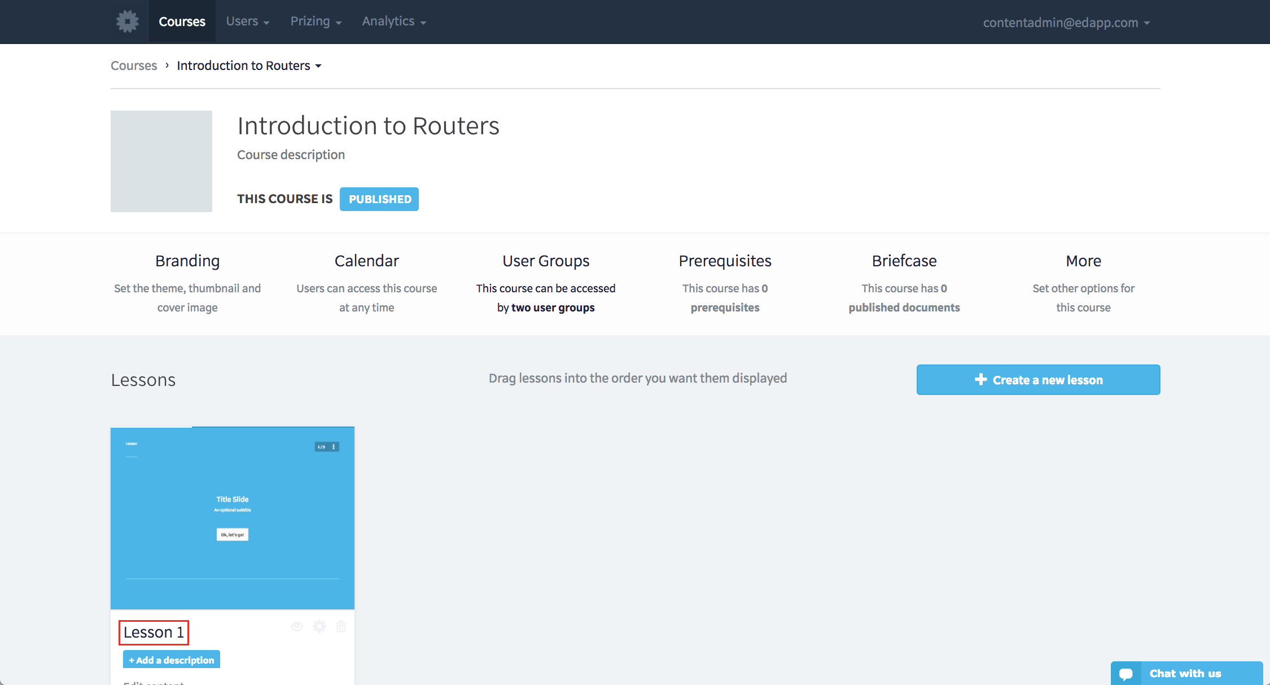Viewport: 1270px width, 685px height.
Task: Click the gear logo in navigation bar
Action: click(x=128, y=21)
